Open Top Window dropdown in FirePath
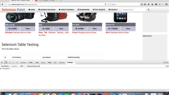Screen dimensions: 169x95 [5, 66]
